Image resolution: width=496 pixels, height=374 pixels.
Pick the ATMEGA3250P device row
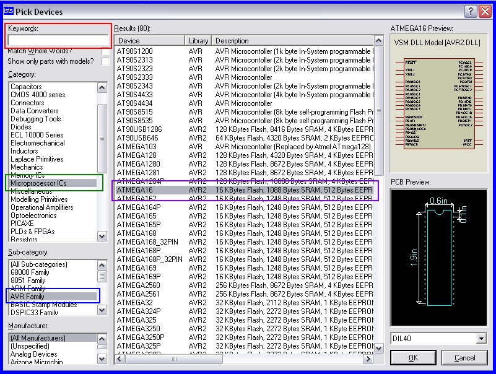pos(245,337)
